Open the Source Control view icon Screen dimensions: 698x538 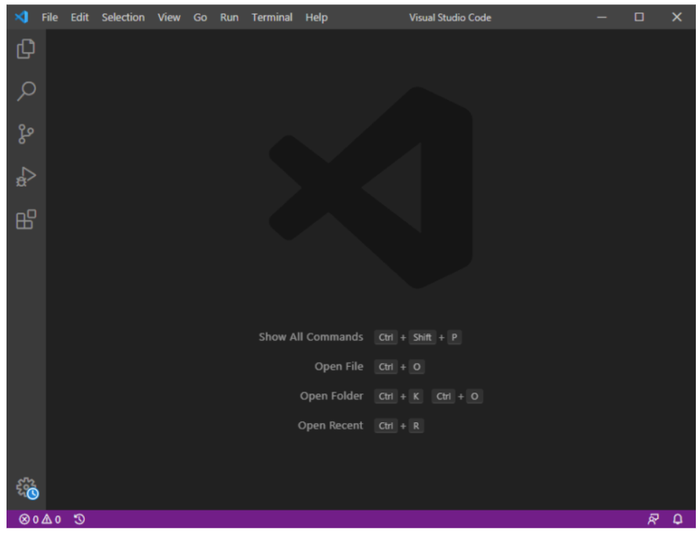click(26, 134)
